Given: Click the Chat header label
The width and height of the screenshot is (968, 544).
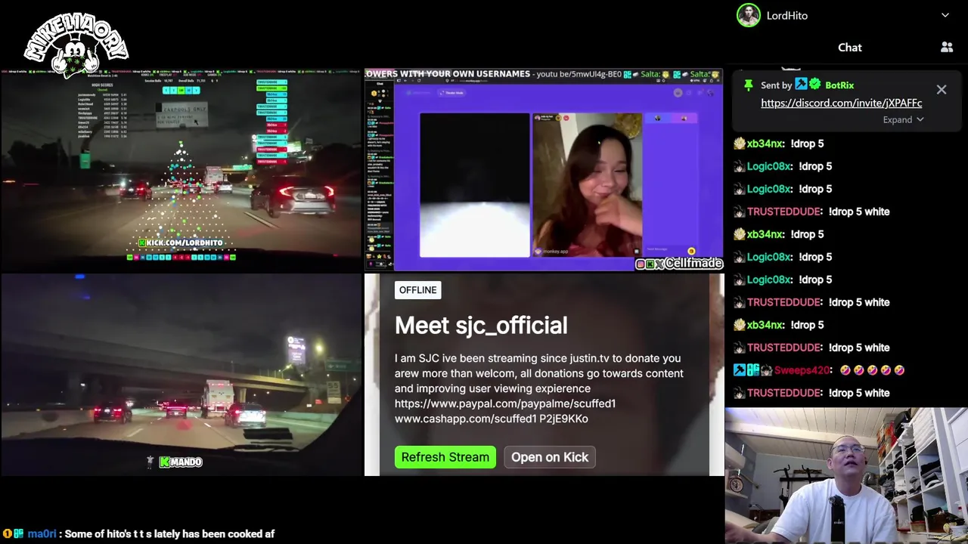Looking at the screenshot, I should tap(849, 48).
